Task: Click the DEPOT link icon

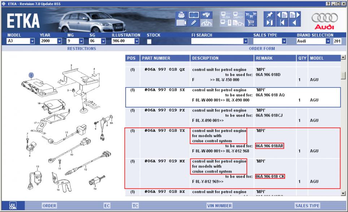Action: [x=238, y=15]
